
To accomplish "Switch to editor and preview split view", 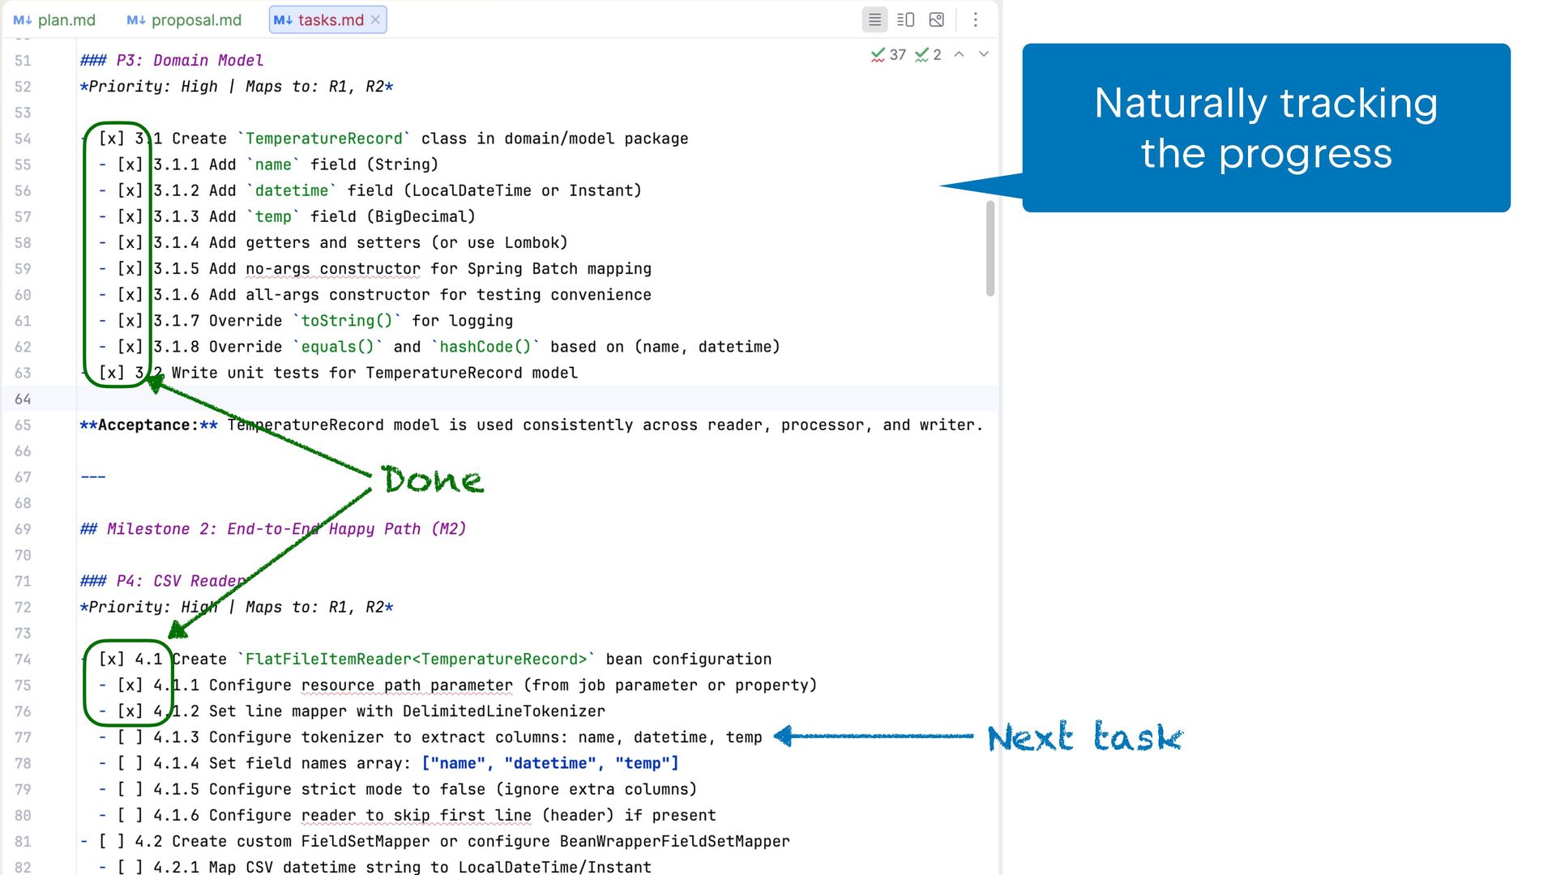I will tap(905, 19).
